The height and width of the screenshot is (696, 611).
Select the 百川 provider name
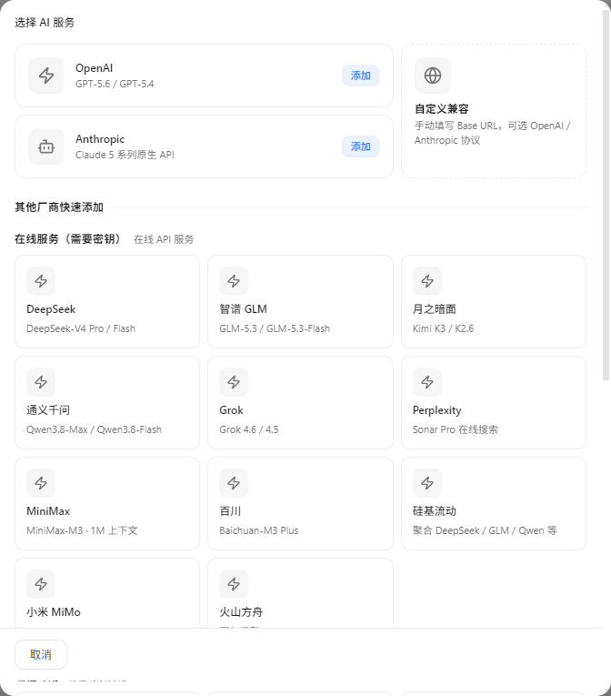click(230, 511)
